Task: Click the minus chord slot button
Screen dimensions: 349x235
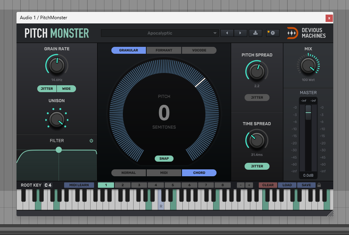Action: click(x=241, y=185)
